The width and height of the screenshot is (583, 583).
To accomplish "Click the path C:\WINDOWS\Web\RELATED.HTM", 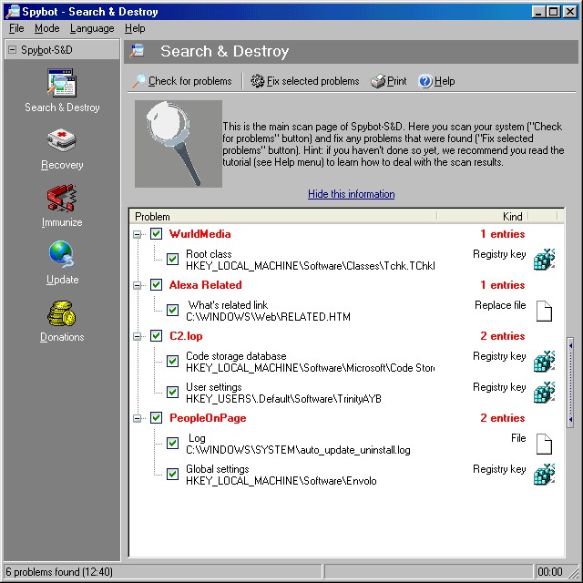I will (268, 317).
